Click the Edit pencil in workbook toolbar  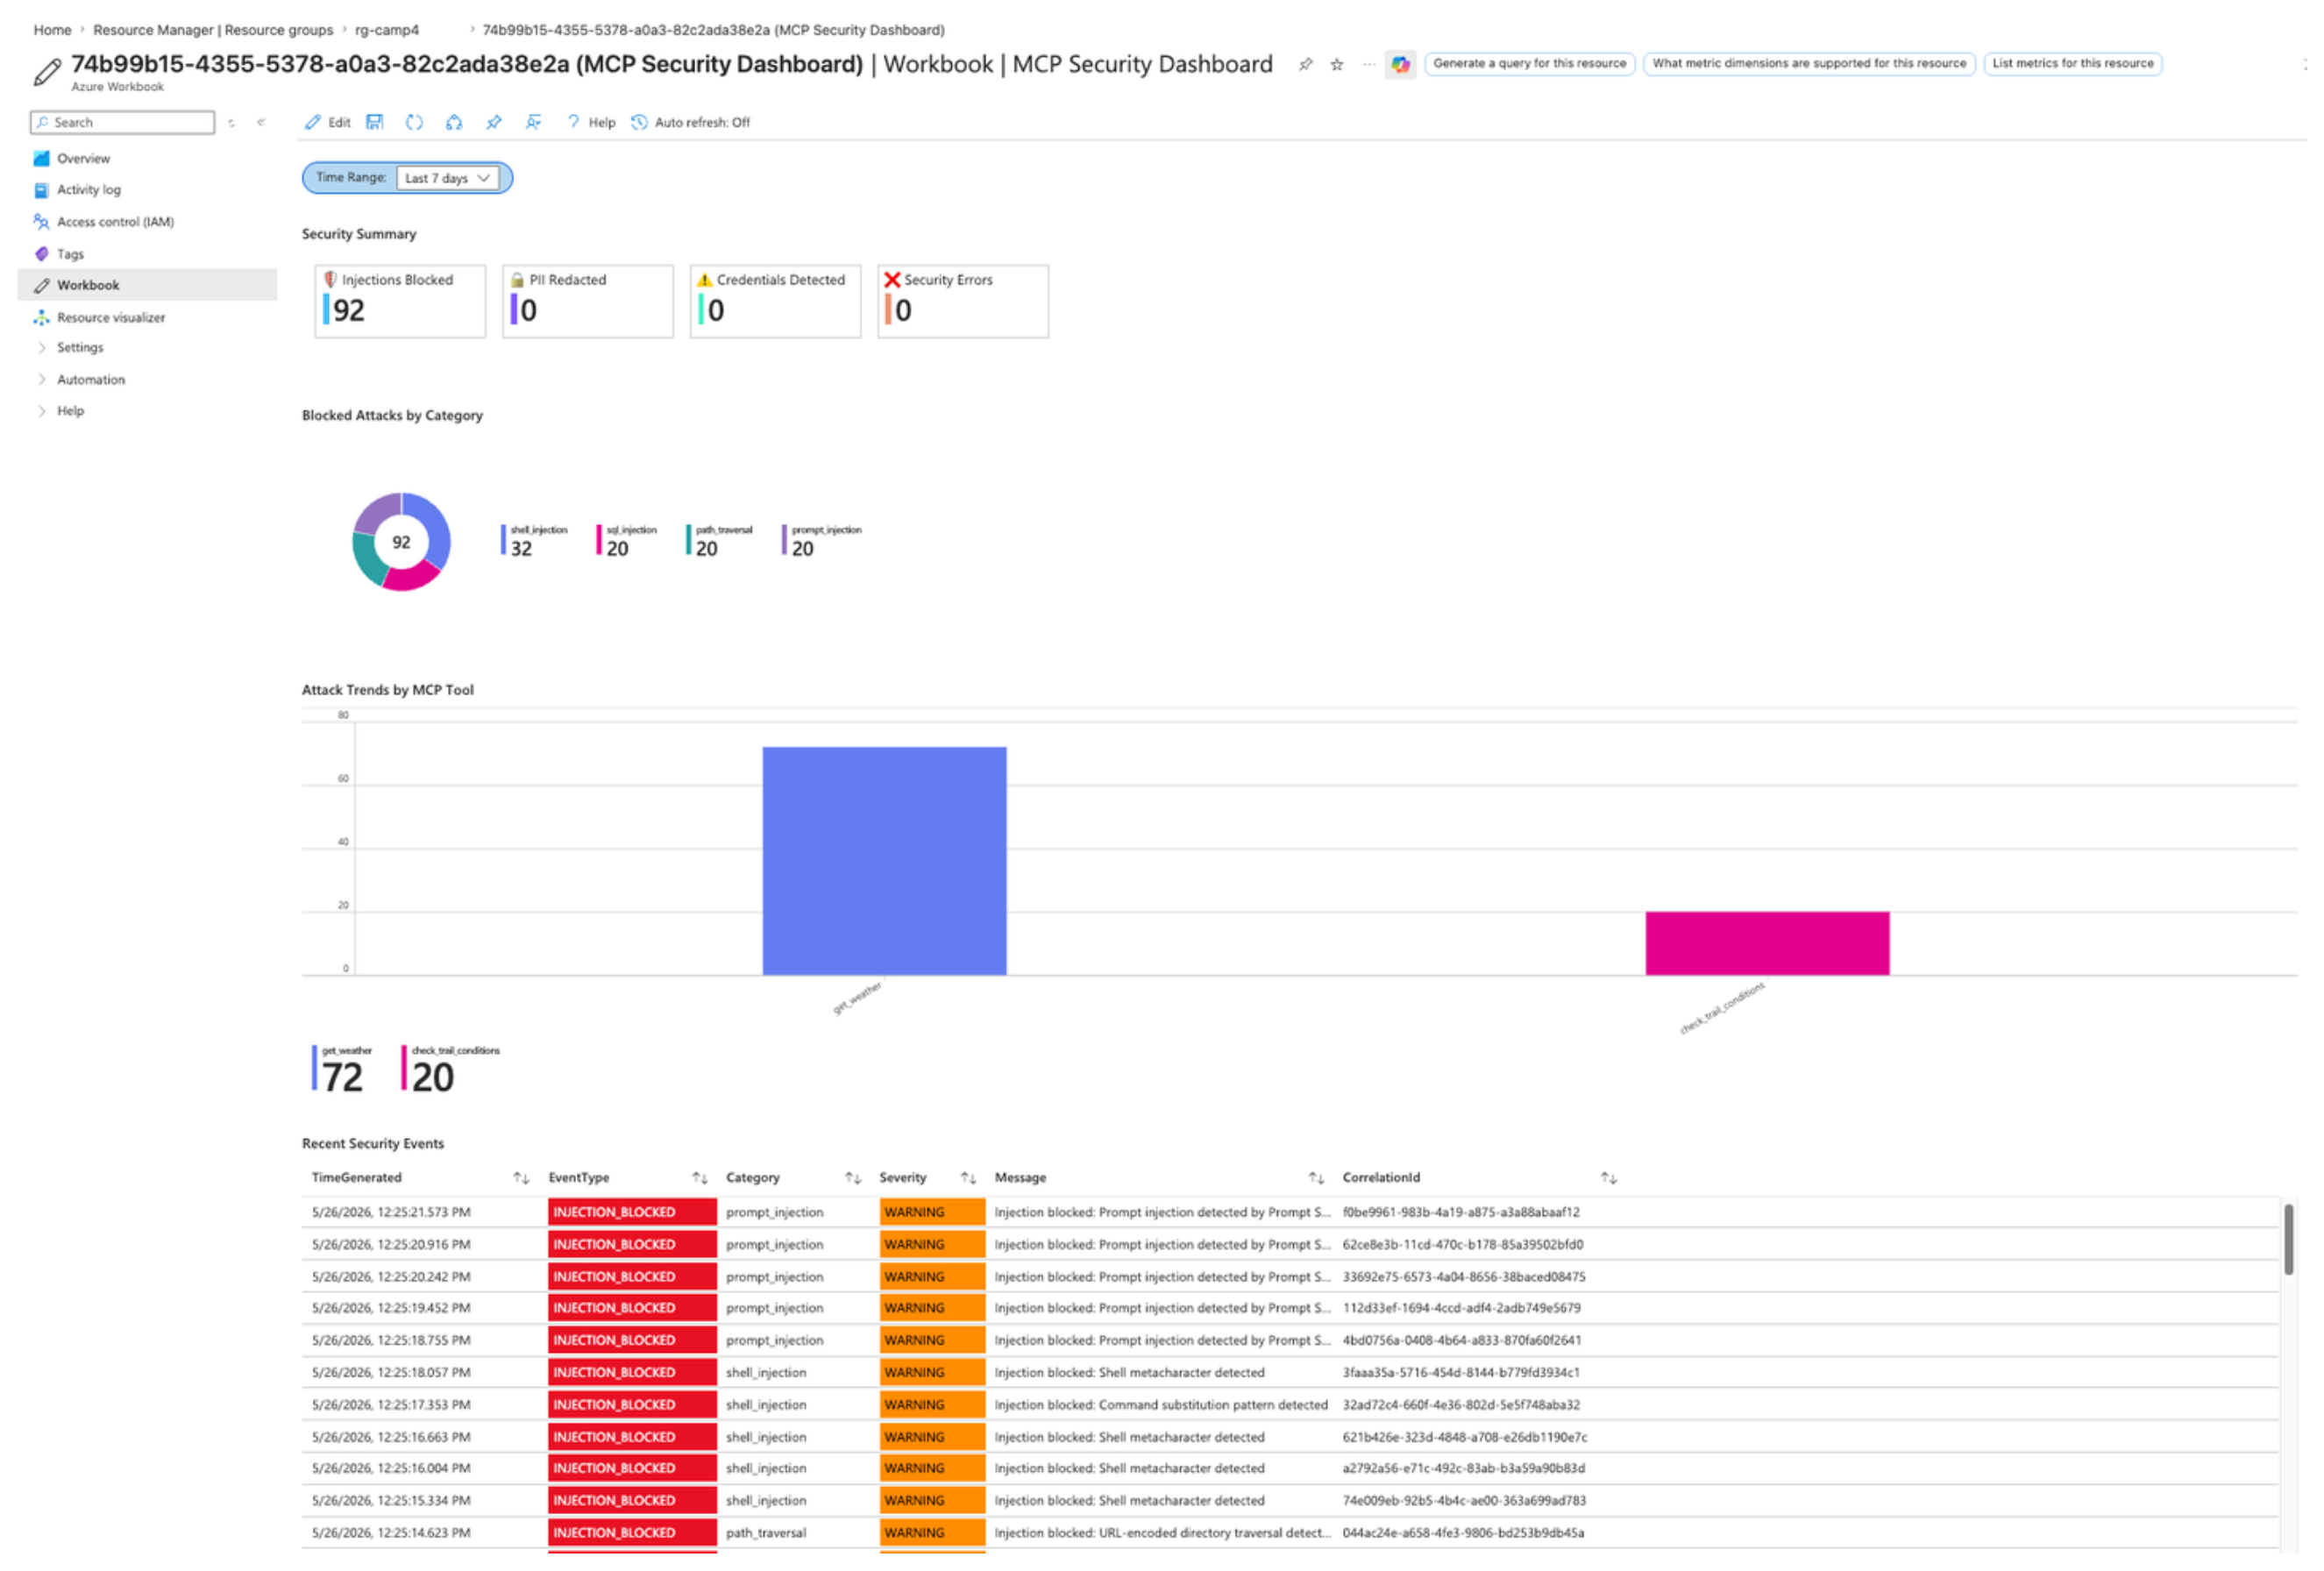point(327,122)
